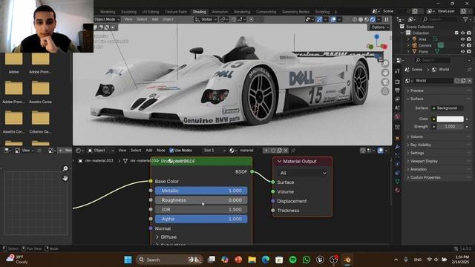Toggle the Collection exclude checkbox

[456, 33]
